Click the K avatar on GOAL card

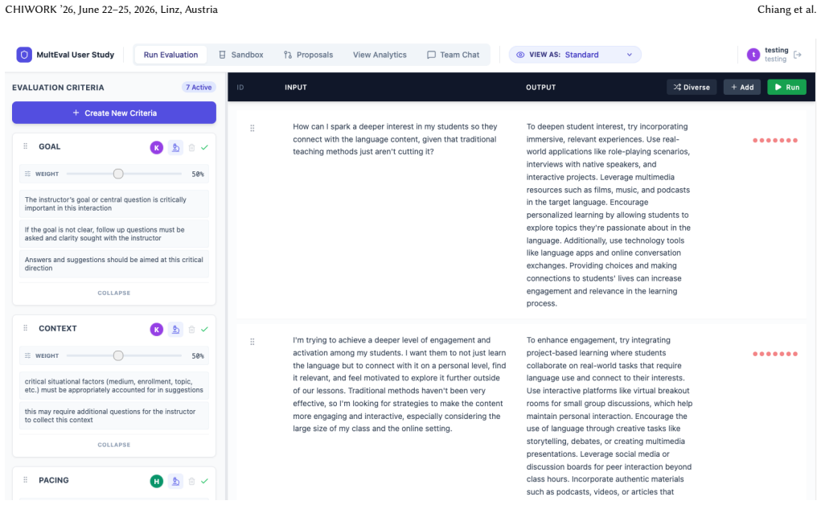pos(157,148)
